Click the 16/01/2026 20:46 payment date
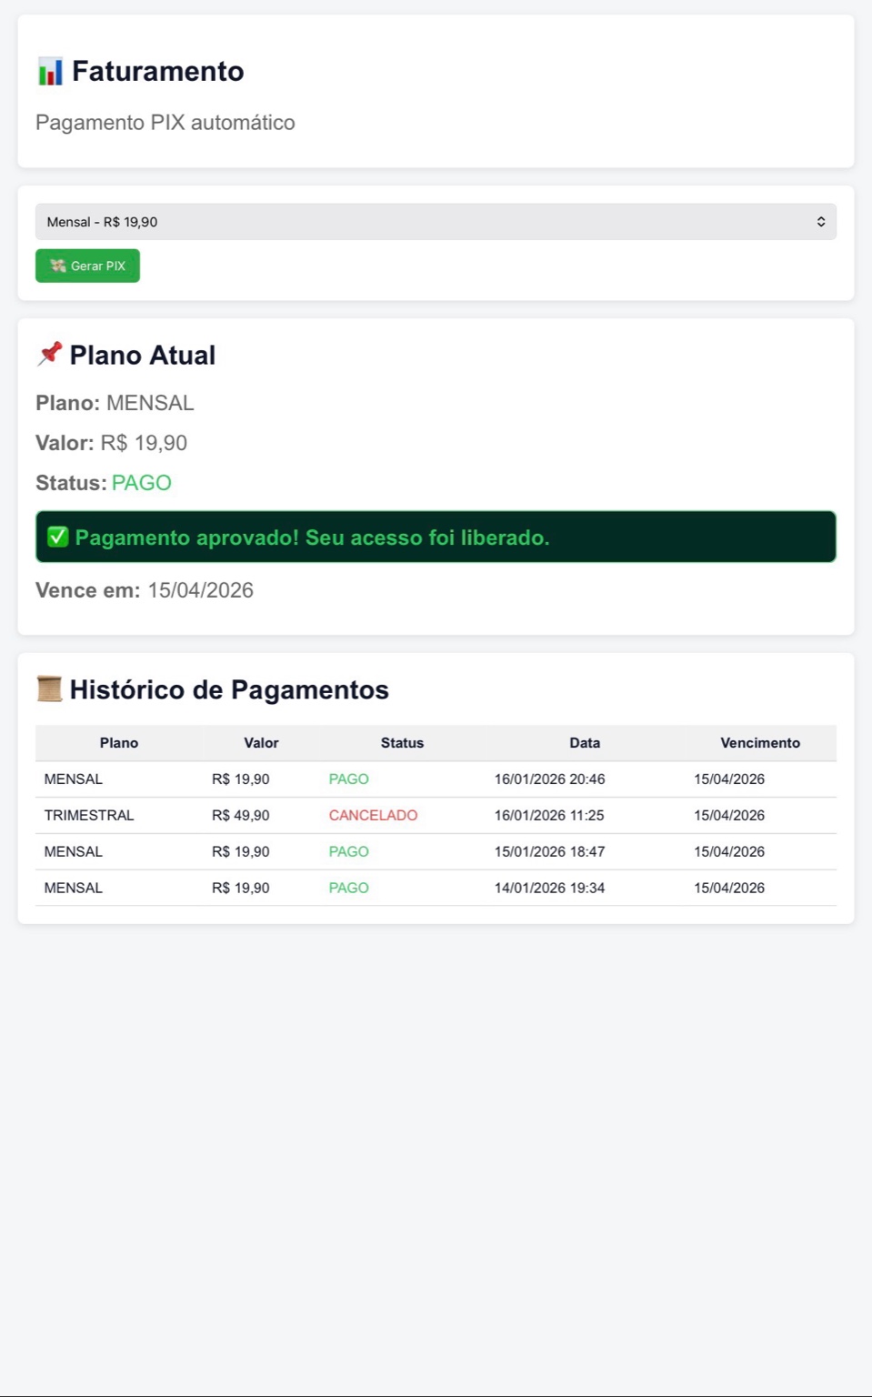The height and width of the screenshot is (1397, 872). [x=549, y=779]
